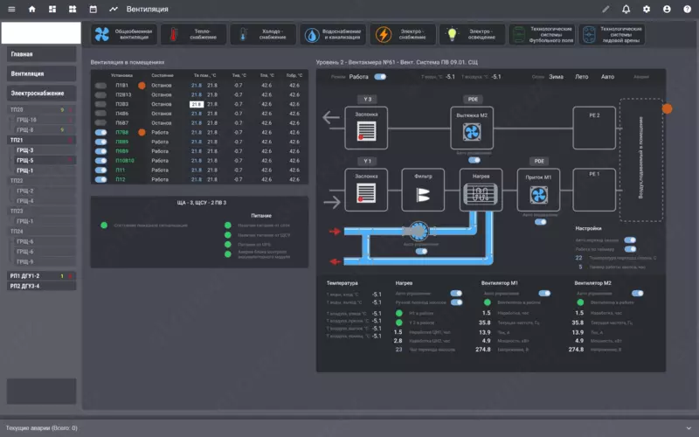The height and width of the screenshot is (437, 699).
Task: Switch off the П10В10 unit toggle
Action: click(x=100, y=161)
